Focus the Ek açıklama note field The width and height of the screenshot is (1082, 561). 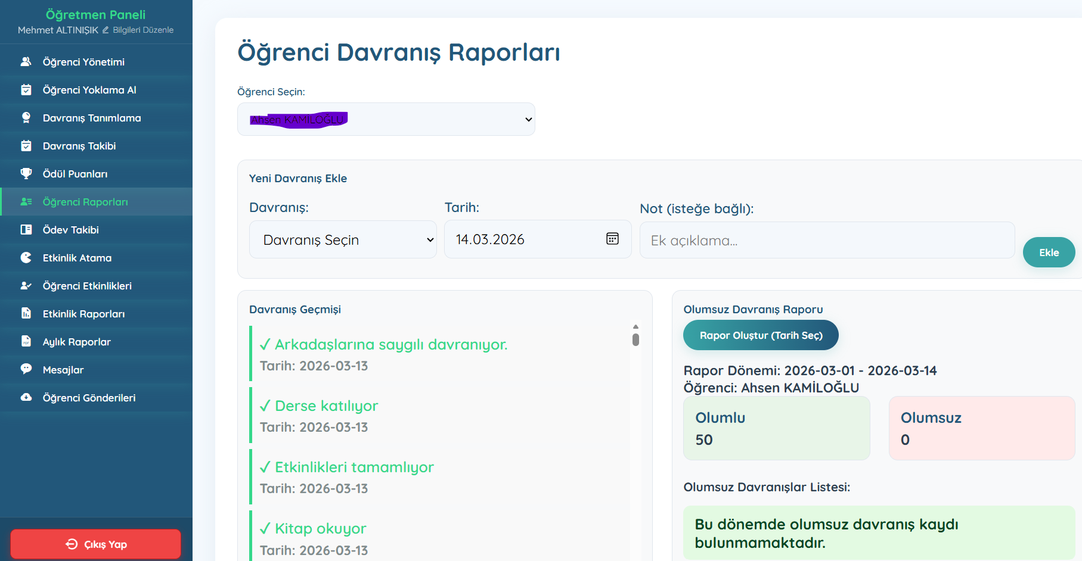pyautogui.click(x=826, y=241)
